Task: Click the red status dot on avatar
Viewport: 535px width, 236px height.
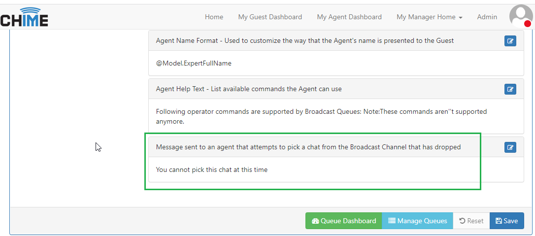Action: point(528,24)
